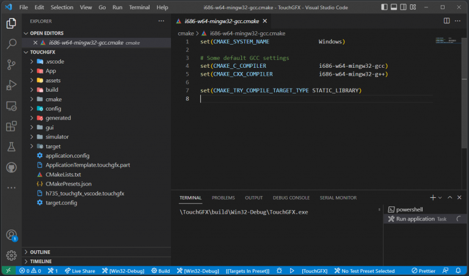Click the remote window indicator in status bar

point(8,271)
